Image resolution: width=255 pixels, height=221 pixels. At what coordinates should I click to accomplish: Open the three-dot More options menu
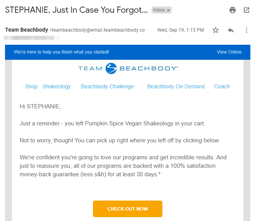247,30
